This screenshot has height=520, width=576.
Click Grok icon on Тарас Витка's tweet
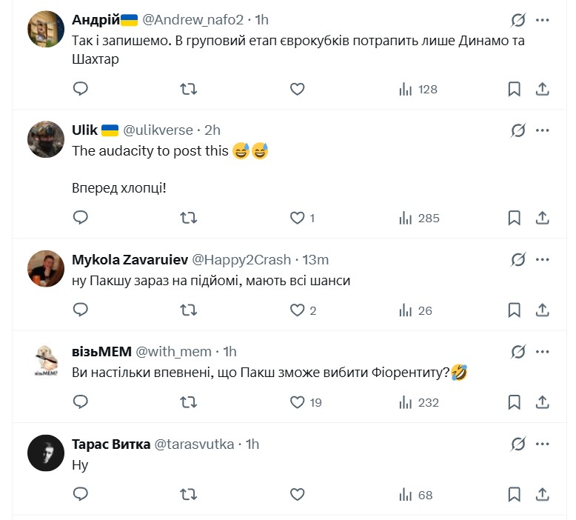[x=518, y=444]
